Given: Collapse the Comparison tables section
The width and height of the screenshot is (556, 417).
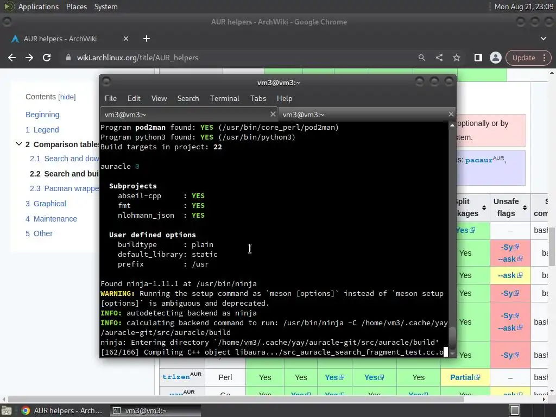Looking at the screenshot, I should pos(19,144).
